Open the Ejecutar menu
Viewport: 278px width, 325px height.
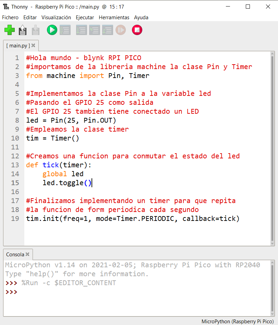(x=85, y=18)
